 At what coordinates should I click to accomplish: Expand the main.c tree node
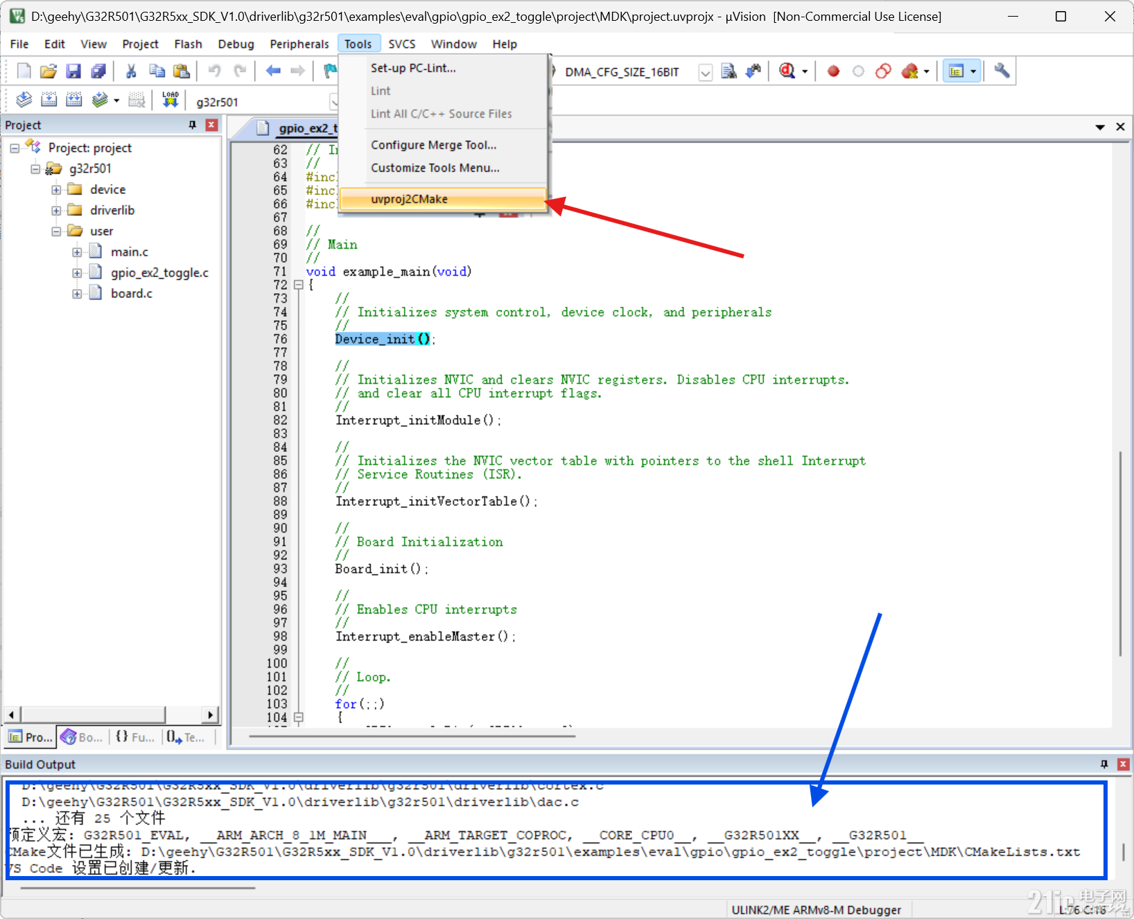(77, 251)
